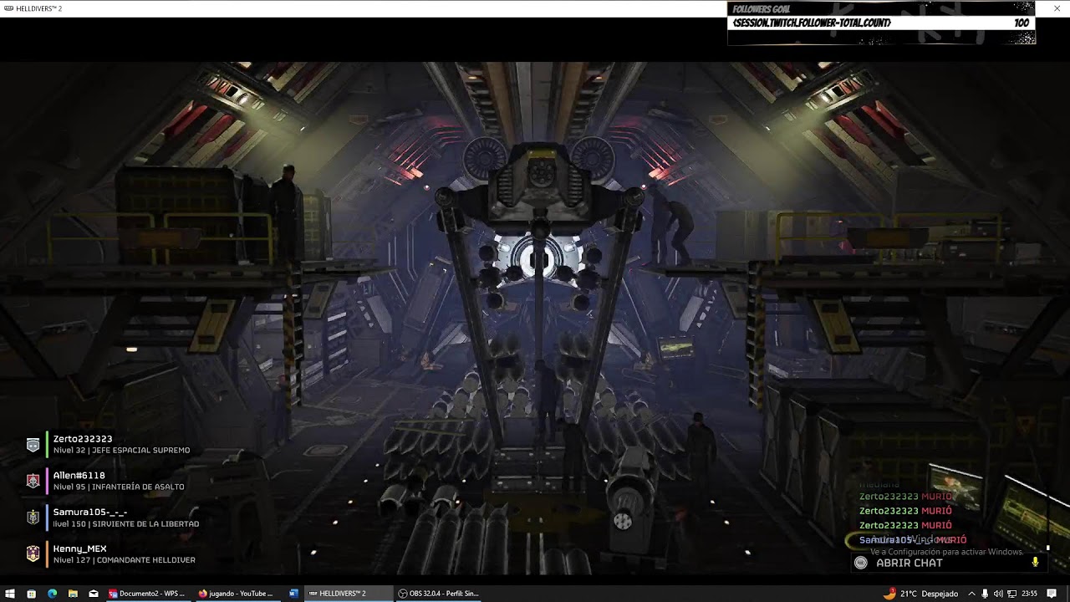Select the Zerto232323 player name
Screen dimensions: 1070x602
pos(83,439)
